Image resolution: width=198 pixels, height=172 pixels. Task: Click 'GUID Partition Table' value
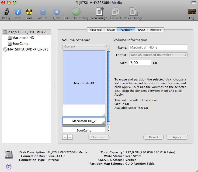coord(140,164)
